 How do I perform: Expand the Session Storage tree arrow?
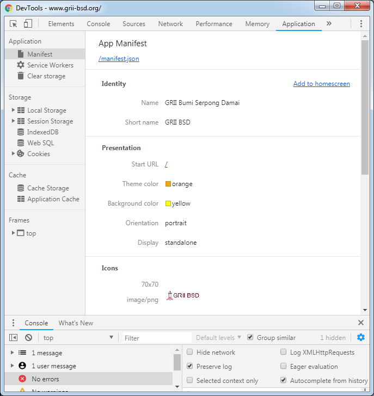[x=13, y=121]
